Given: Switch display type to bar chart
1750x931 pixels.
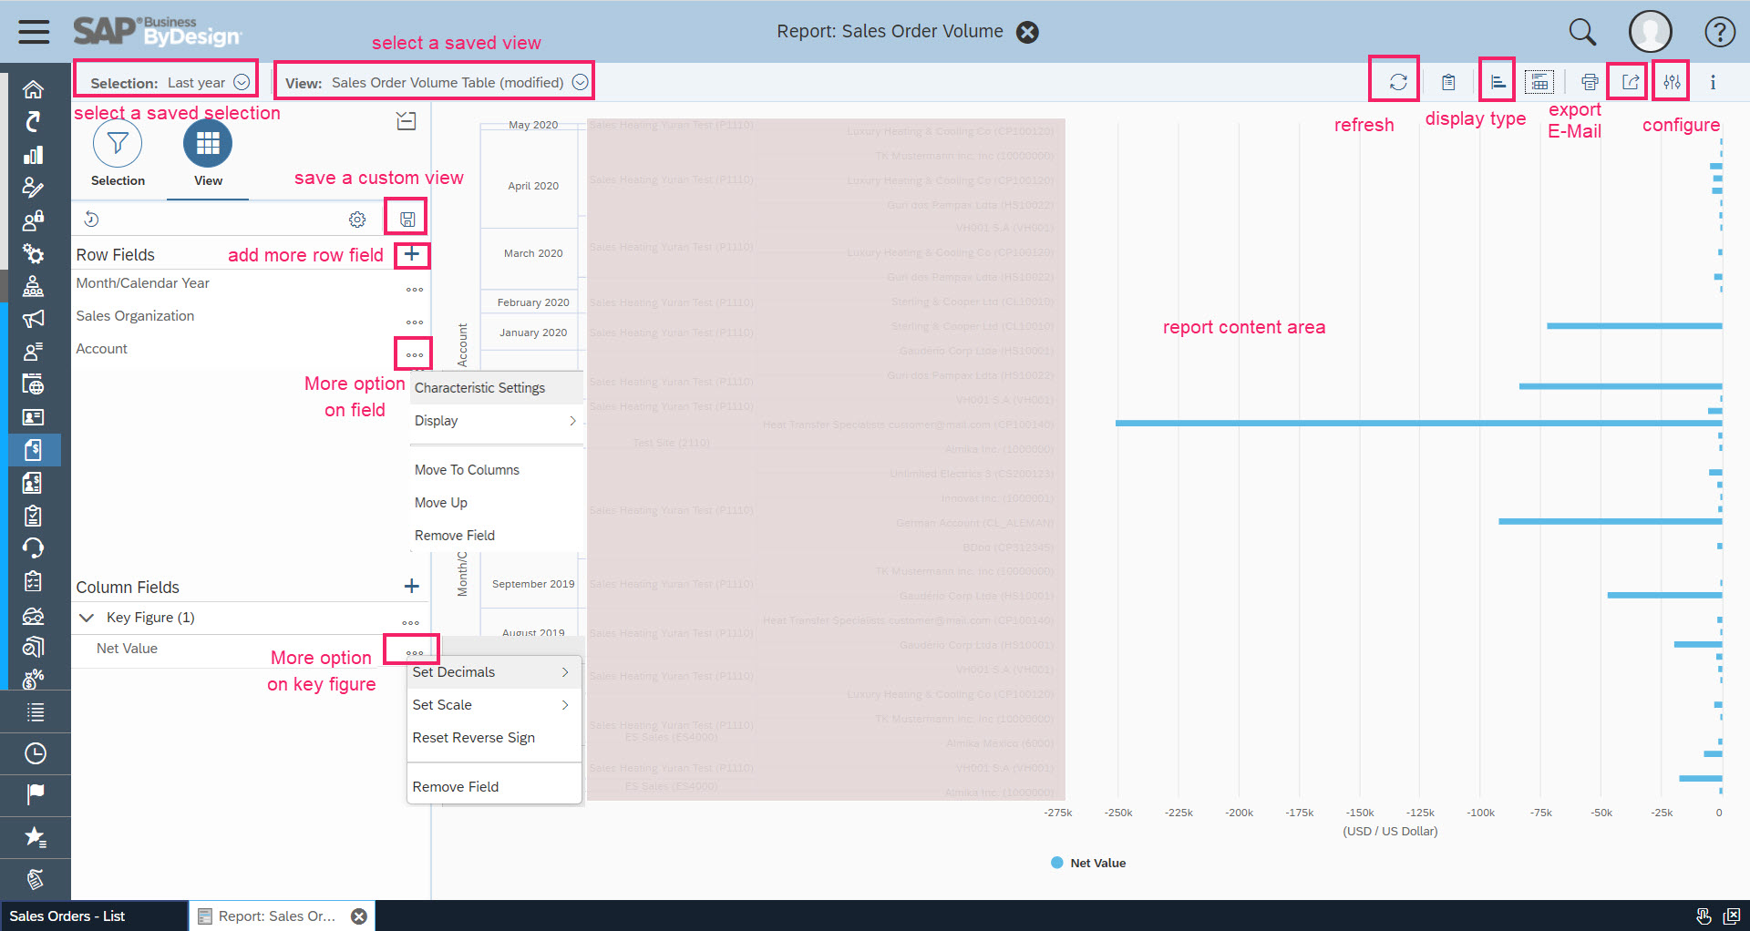Looking at the screenshot, I should coord(1498,82).
